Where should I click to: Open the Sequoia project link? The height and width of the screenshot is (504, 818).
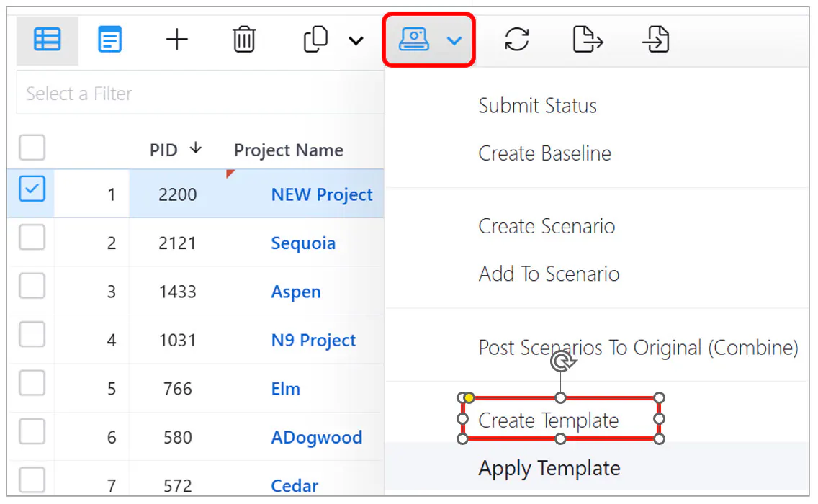tap(303, 243)
